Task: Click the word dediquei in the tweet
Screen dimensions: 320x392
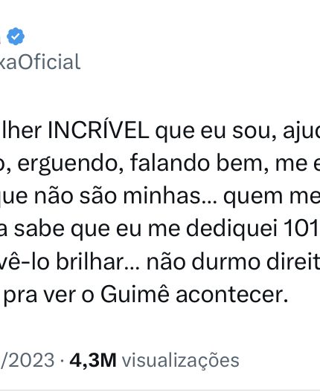Action: point(231,229)
